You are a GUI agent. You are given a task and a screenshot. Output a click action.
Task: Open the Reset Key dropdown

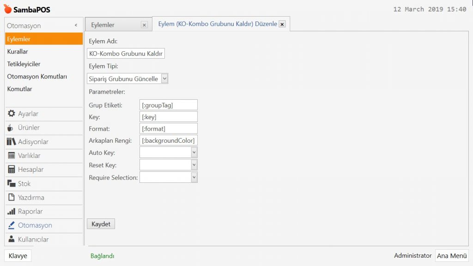[194, 165]
